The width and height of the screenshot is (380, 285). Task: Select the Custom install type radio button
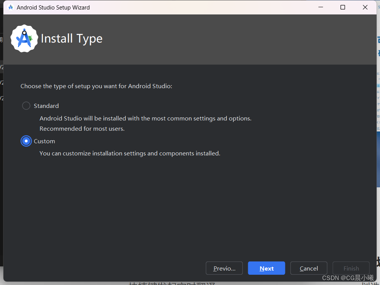click(x=26, y=141)
